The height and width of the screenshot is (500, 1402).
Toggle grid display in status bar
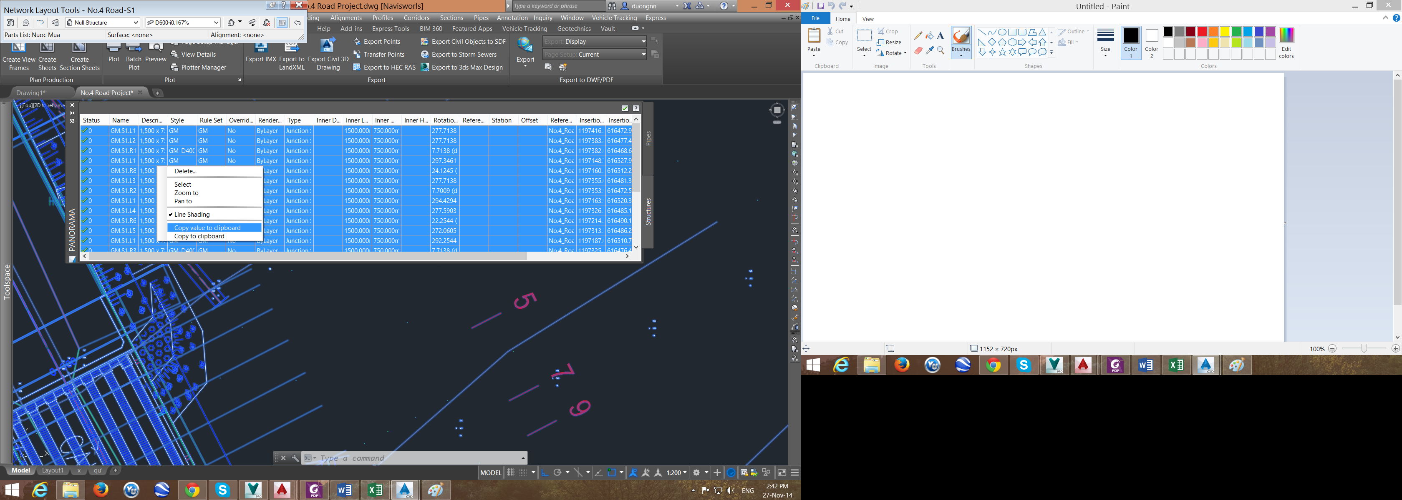point(510,472)
